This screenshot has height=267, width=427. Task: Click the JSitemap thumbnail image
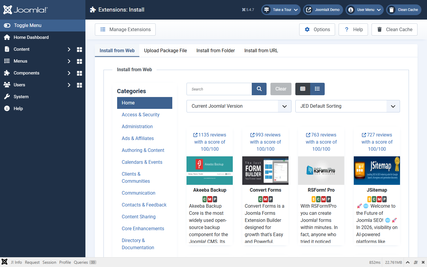[x=377, y=171]
